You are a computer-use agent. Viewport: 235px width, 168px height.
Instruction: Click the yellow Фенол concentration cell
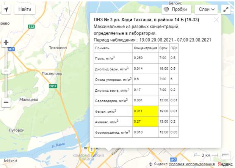click(x=145, y=111)
